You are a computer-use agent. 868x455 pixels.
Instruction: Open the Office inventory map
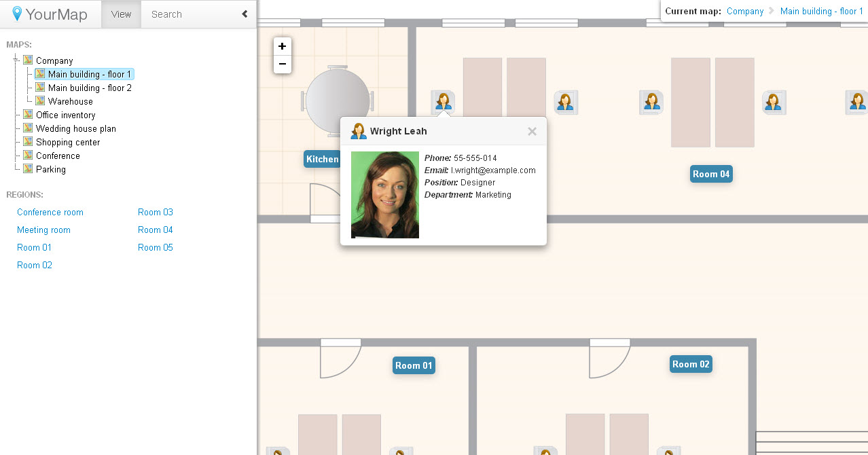(65, 115)
